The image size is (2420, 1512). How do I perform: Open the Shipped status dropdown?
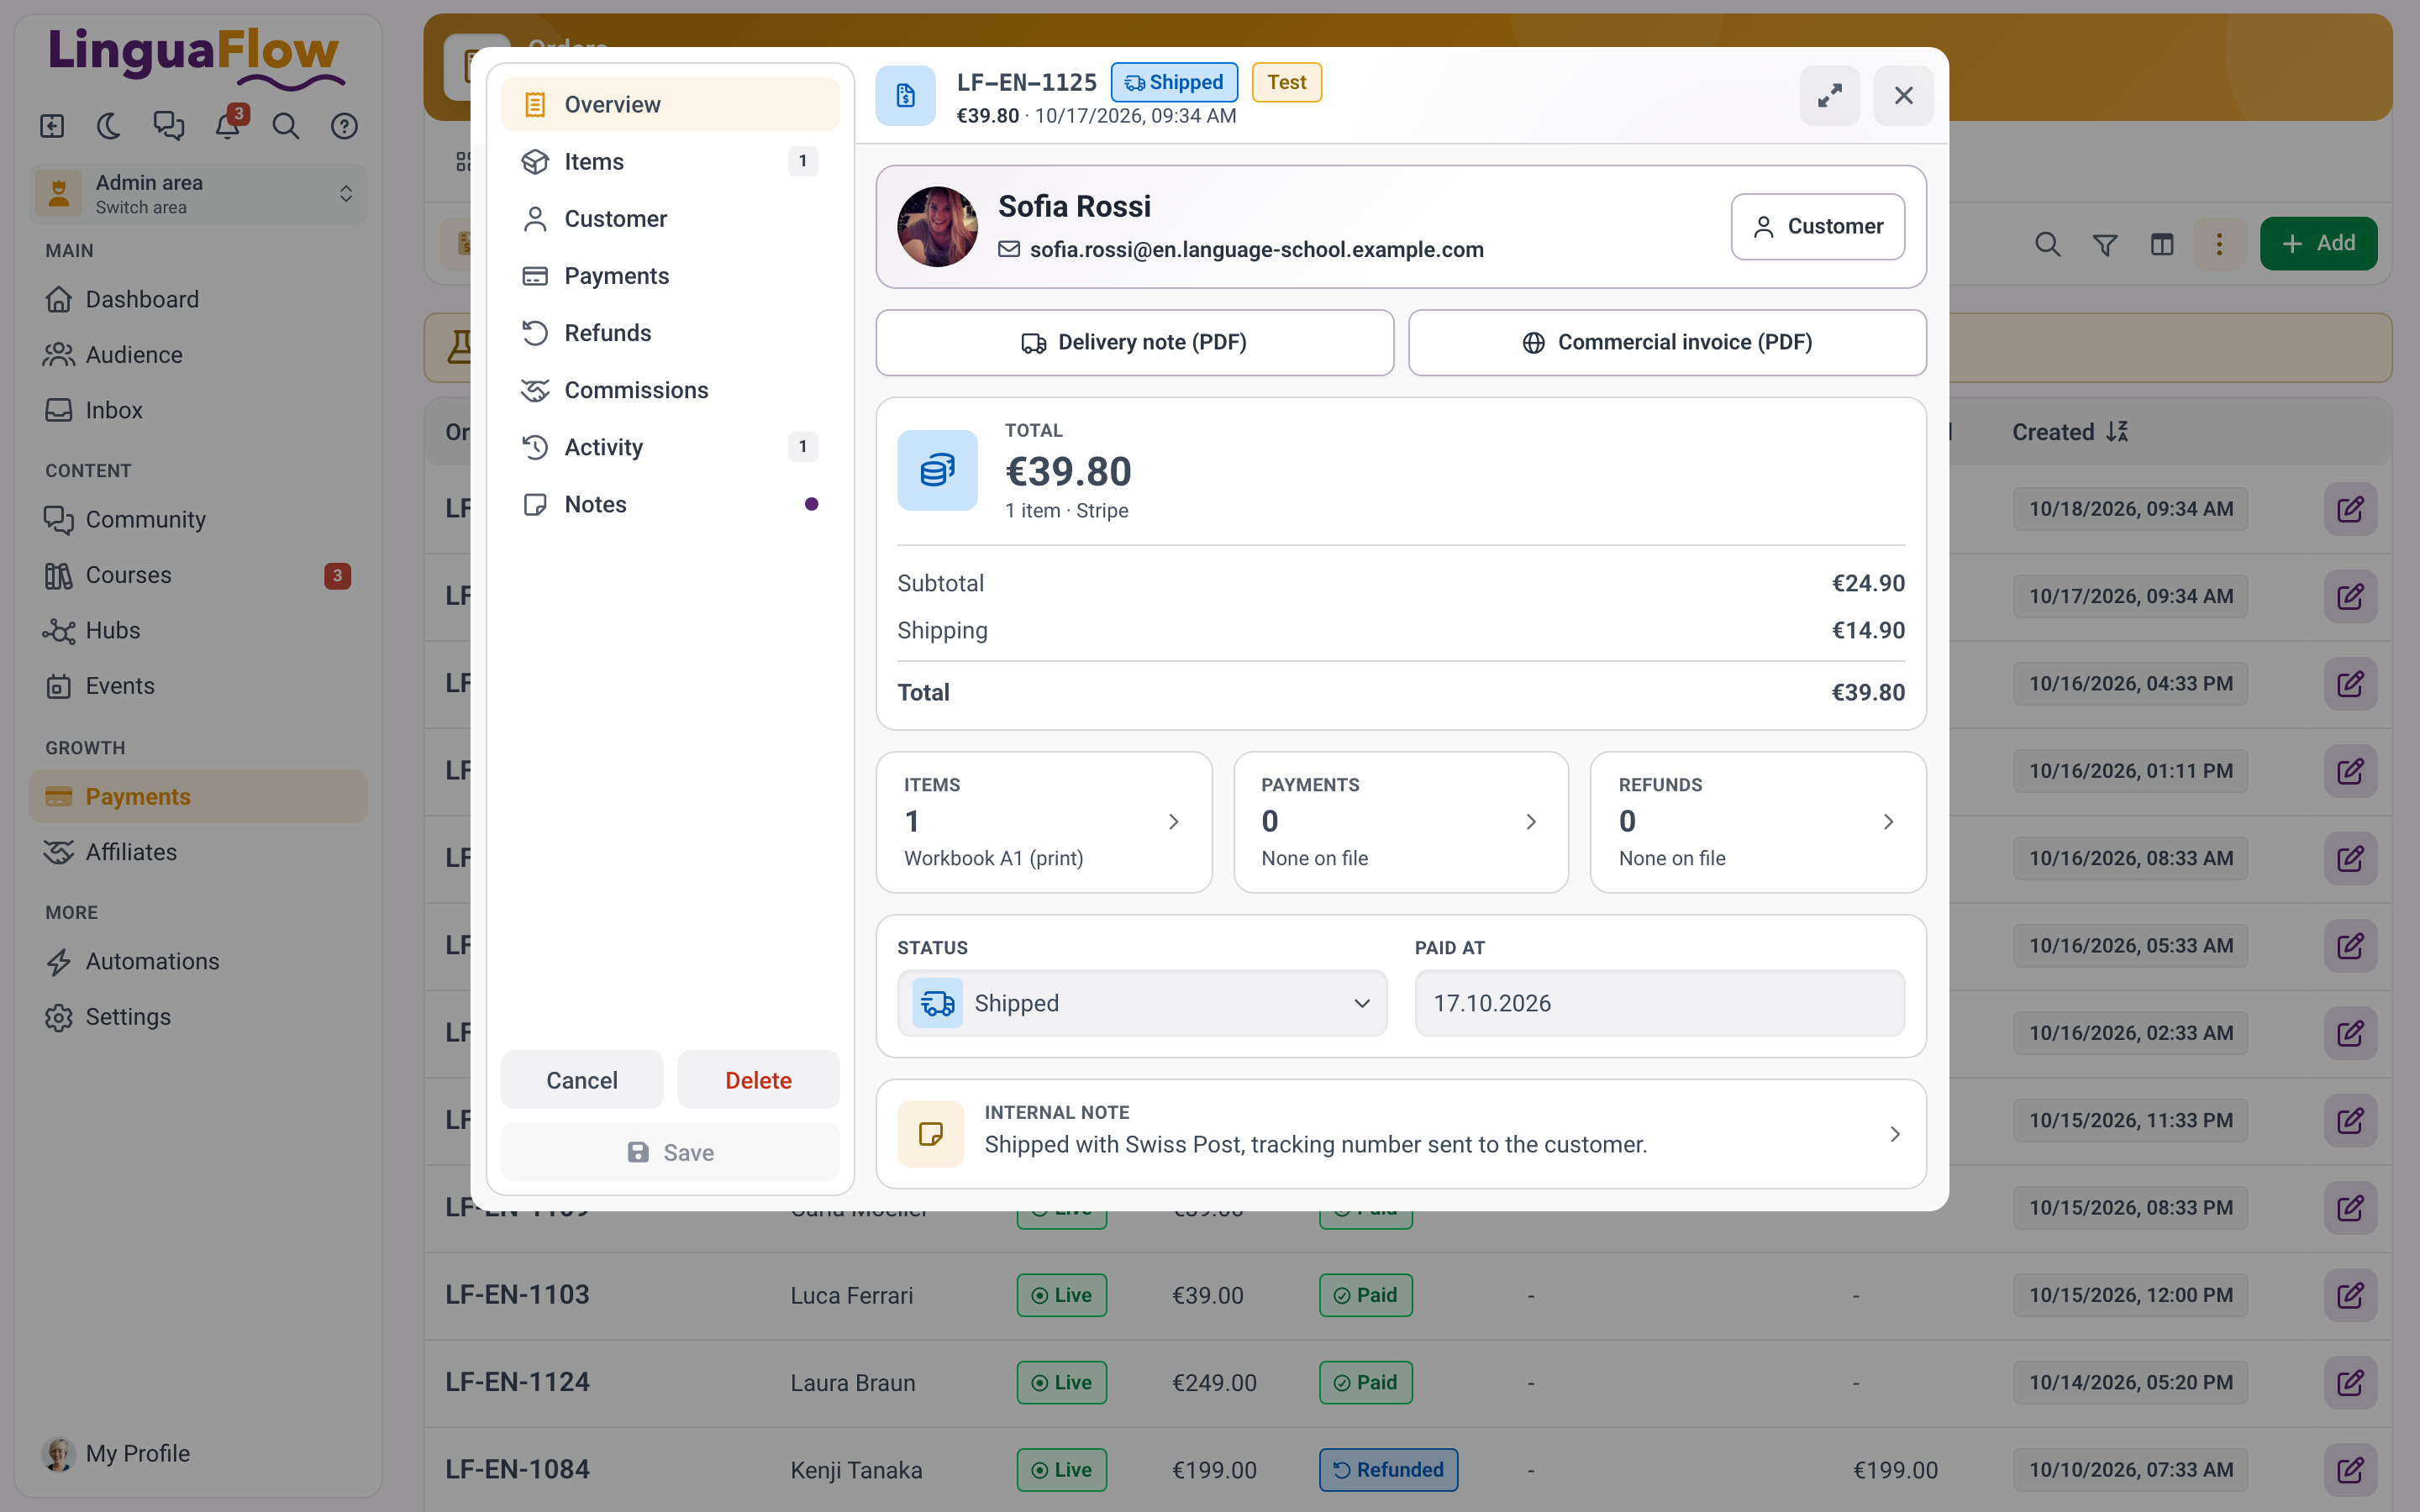[x=1142, y=1003]
